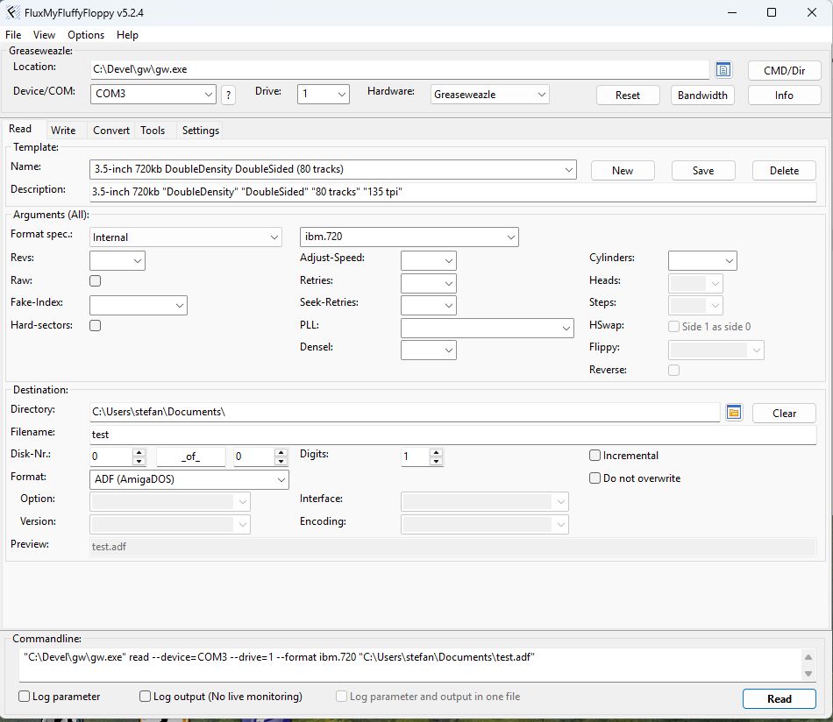Enable the Incremental checkbox

[x=595, y=456]
